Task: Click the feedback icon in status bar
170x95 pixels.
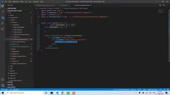Action: point(164,89)
